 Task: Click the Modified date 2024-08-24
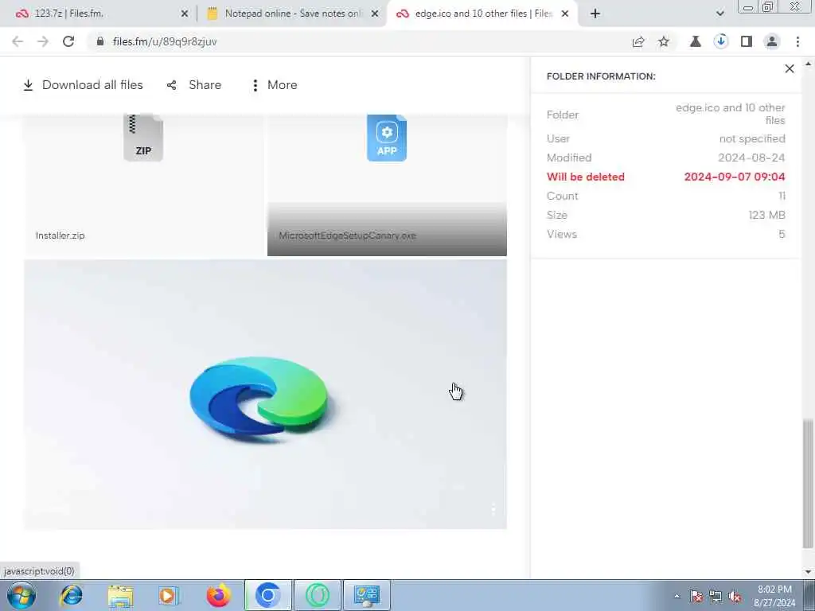click(751, 158)
